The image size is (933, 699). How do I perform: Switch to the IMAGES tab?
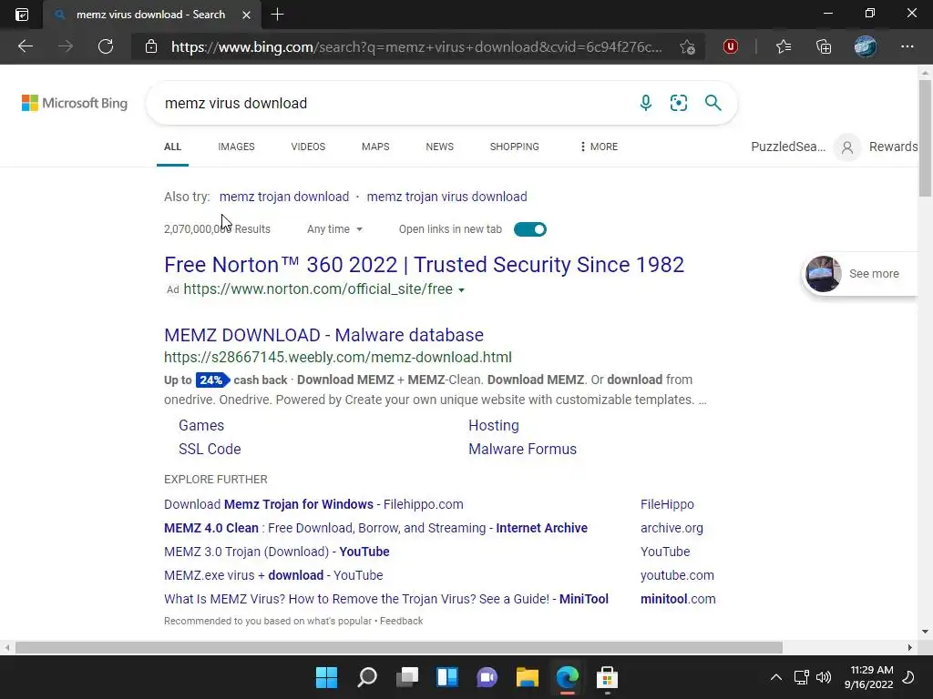[x=236, y=147]
